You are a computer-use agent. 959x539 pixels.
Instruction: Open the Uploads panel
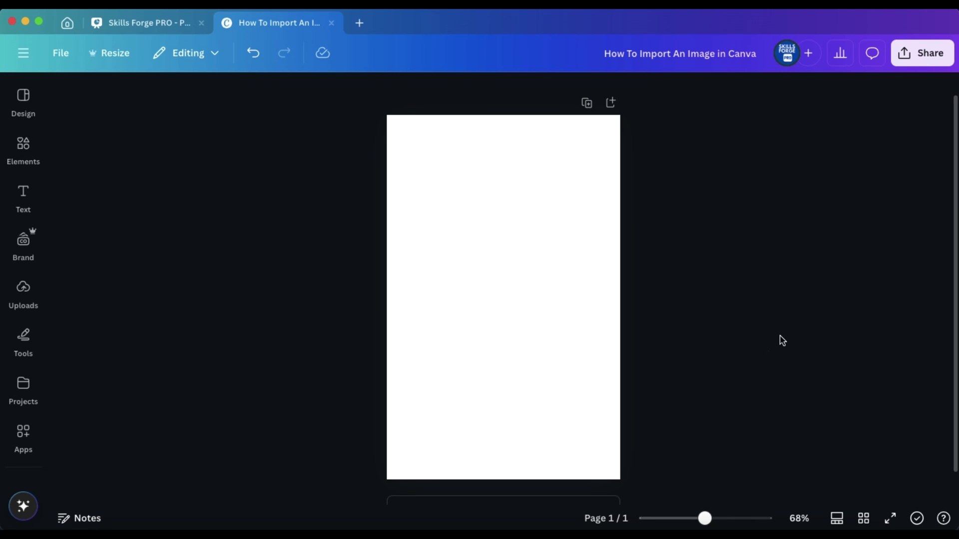pyautogui.click(x=23, y=292)
